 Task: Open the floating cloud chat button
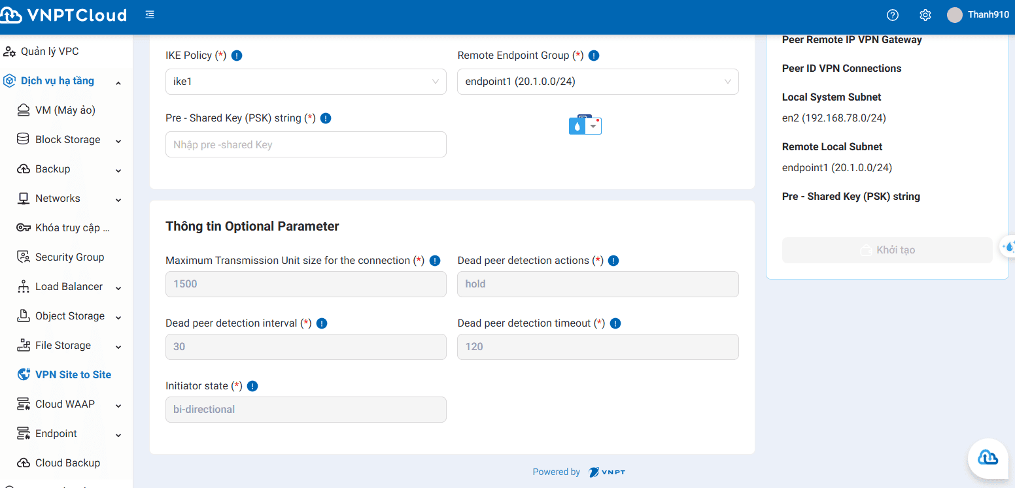(x=988, y=458)
